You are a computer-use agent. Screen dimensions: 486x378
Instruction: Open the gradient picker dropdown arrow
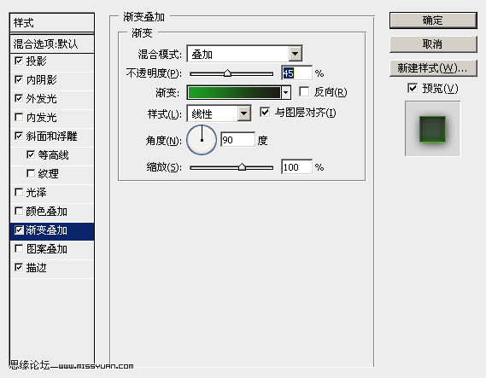(x=285, y=92)
